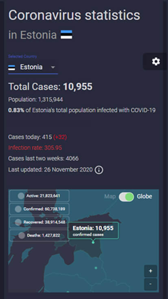
Task: Click the Active cases circle indicator
Action: pyautogui.click(x=21, y=196)
